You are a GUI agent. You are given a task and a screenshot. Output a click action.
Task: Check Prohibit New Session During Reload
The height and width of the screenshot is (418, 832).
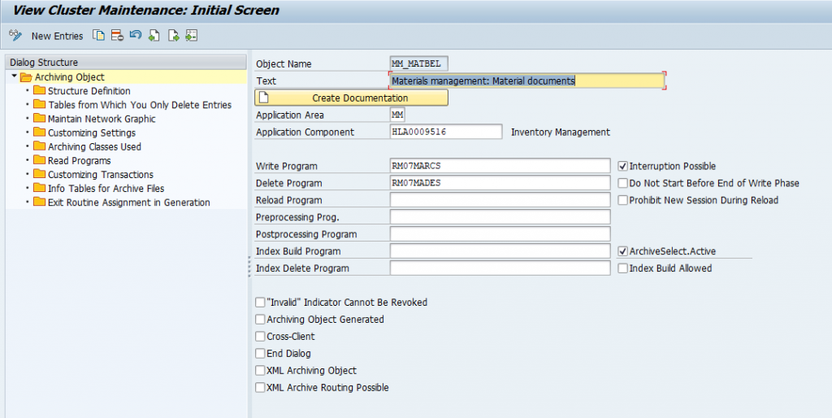(x=623, y=200)
